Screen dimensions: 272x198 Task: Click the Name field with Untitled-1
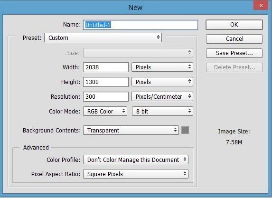pos(141,25)
